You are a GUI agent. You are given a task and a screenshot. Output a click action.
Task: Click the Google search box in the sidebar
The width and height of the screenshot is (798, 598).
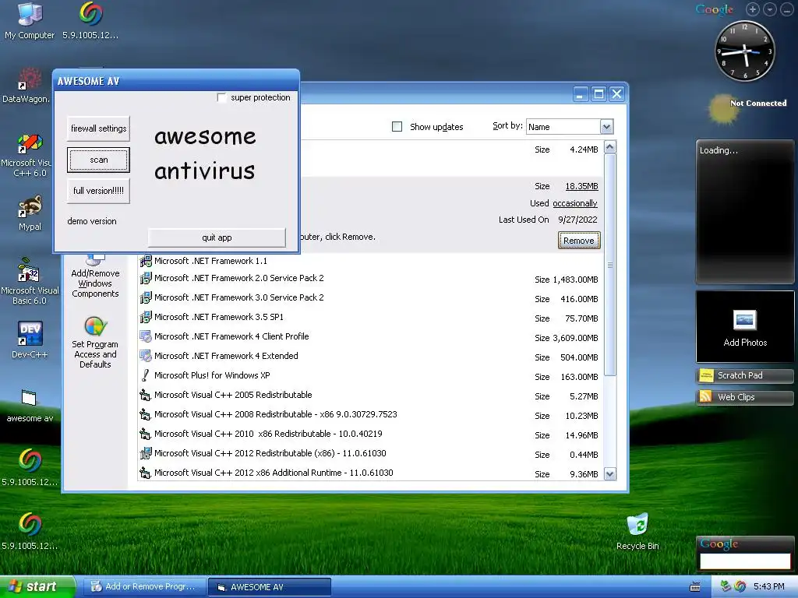745,561
